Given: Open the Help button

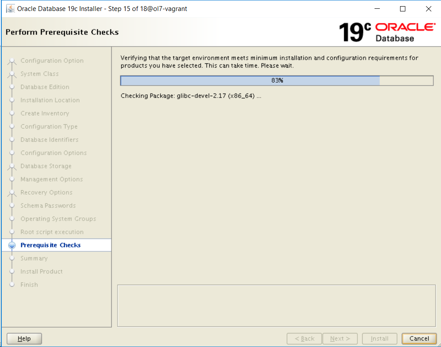Looking at the screenshot, I should coord(24,339).
